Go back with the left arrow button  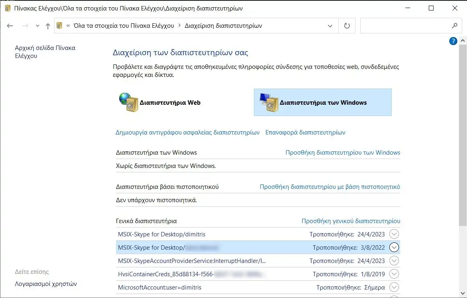tap(10, 26)
